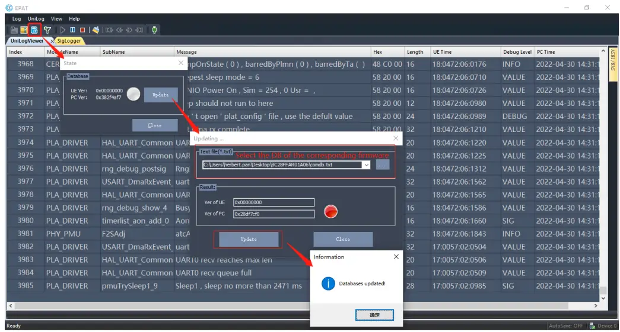The height and width of the screenshot is (332, 620).
Task: Sort by the Message column header
Action: pyautogui.click(x=272, y=52)
